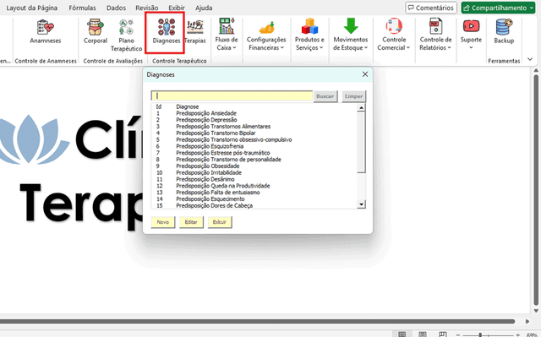The height and width of the screenshot is (337, 541).
Task: Open the Produtos e Serviços dropdown
Action: coord(309,35)
